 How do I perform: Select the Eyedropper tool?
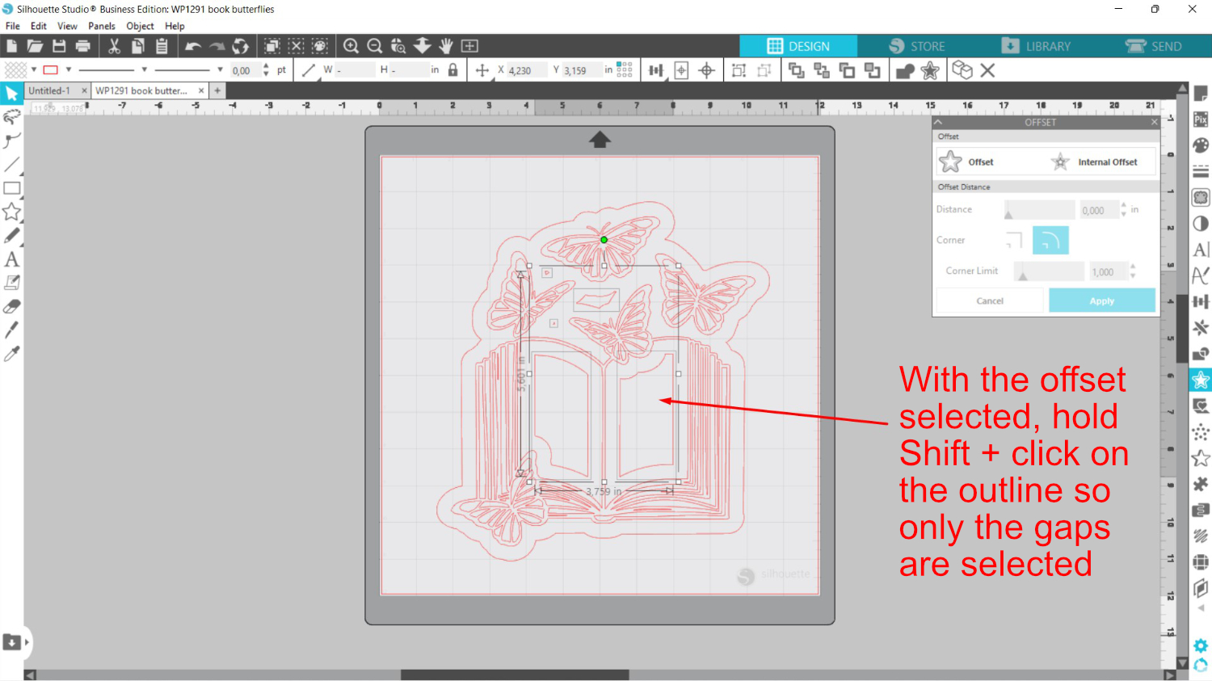[x=11, y=354]
